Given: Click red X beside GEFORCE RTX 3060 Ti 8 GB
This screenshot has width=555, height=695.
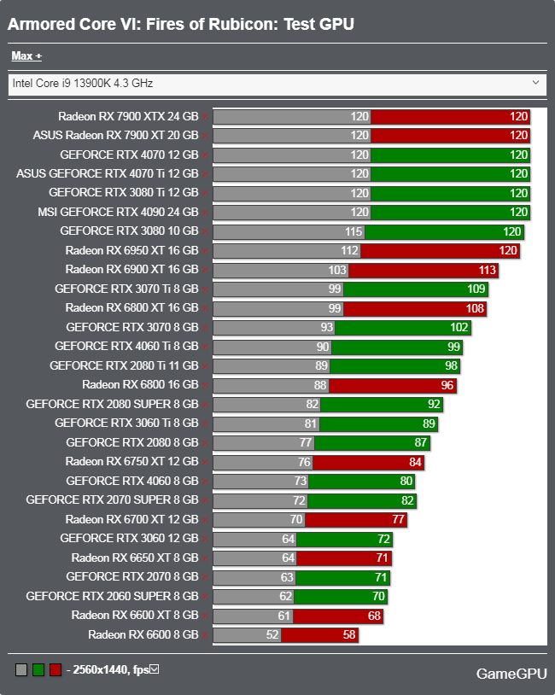Looking at the screenshot, I should [x=205, y=424].
